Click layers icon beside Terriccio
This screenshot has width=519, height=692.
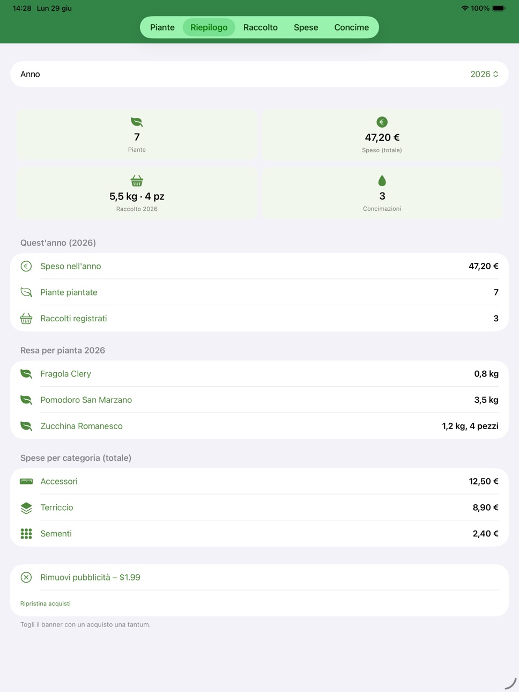click(26, 508)
